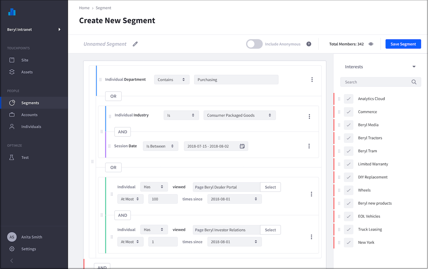Show total members with eye icon
Image resolution: width=428 pixels, height=269 pixels.
pyautogui.click(x=371, y=44)
